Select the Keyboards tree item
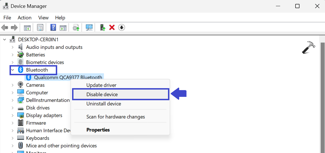Screen dimensions: 325x153 click(x=38, y=138)
